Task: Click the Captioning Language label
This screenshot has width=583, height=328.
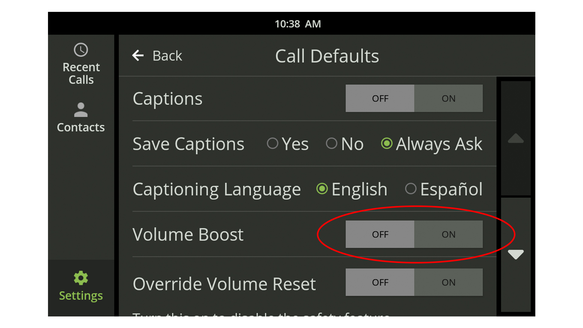Action: (217, 190)
